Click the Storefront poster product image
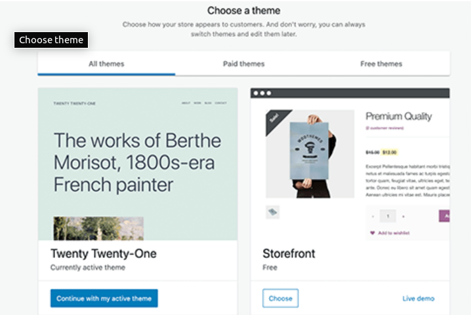471x315 pixels. (x=310, y=153)
